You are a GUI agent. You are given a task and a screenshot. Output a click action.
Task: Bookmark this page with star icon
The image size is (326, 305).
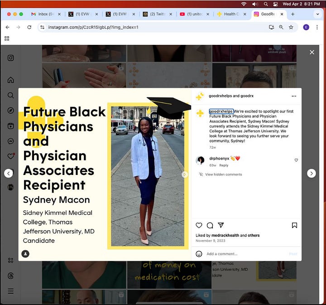click(291, 27)
